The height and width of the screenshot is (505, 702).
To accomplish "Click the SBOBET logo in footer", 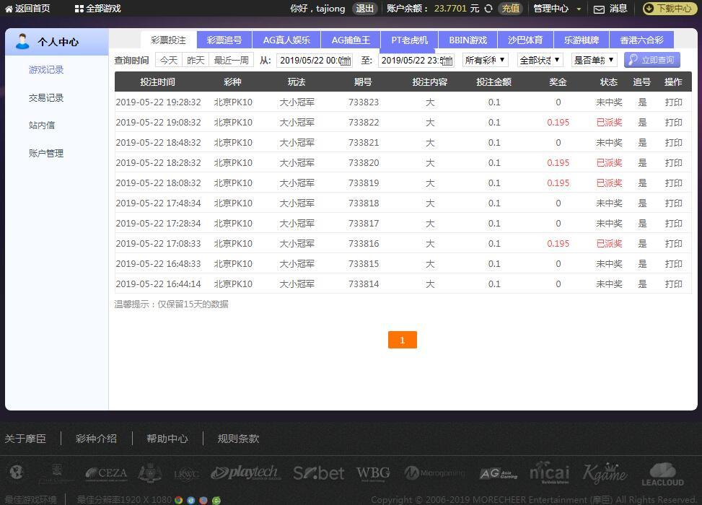I will point(319,473).
